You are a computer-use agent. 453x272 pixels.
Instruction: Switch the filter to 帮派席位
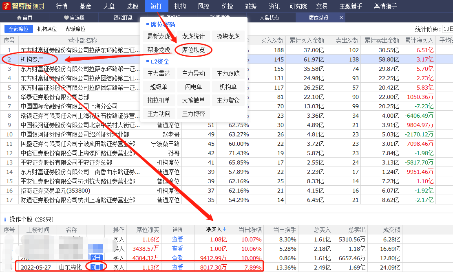click(75, 29)
